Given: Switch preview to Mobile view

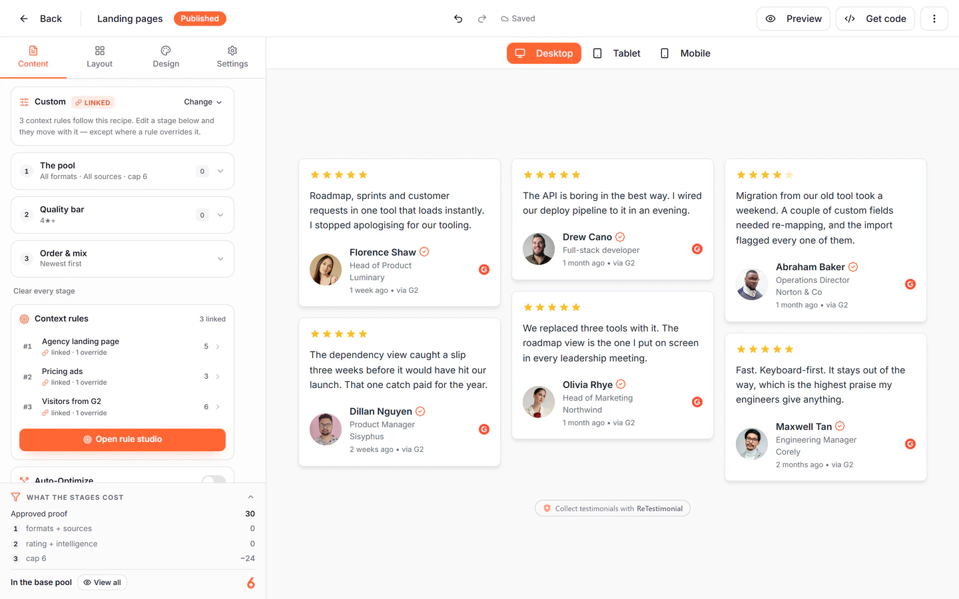Looking at the screenshot, I should click(x=685, y=53).
